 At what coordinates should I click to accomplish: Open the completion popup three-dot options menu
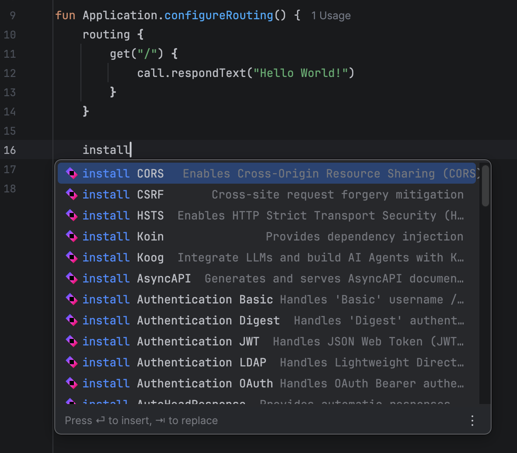(472, 421)
